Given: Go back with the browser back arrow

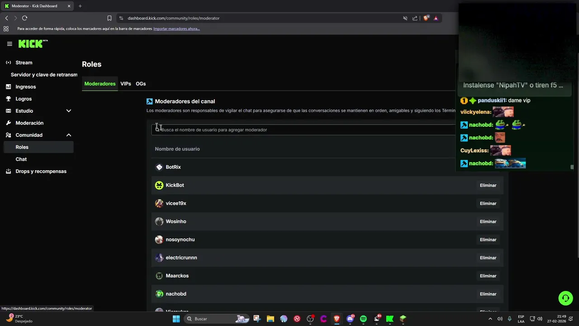Looking at the screenshot, I should pyautogui.click(x=6, y=18).
